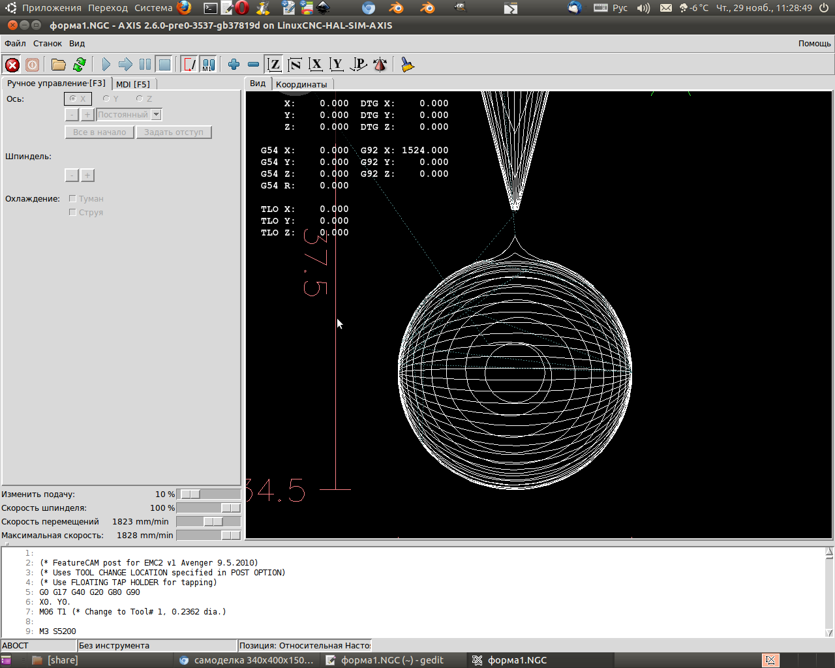
Task: Switch to perspective view P
Action: [x=358, y=65]
